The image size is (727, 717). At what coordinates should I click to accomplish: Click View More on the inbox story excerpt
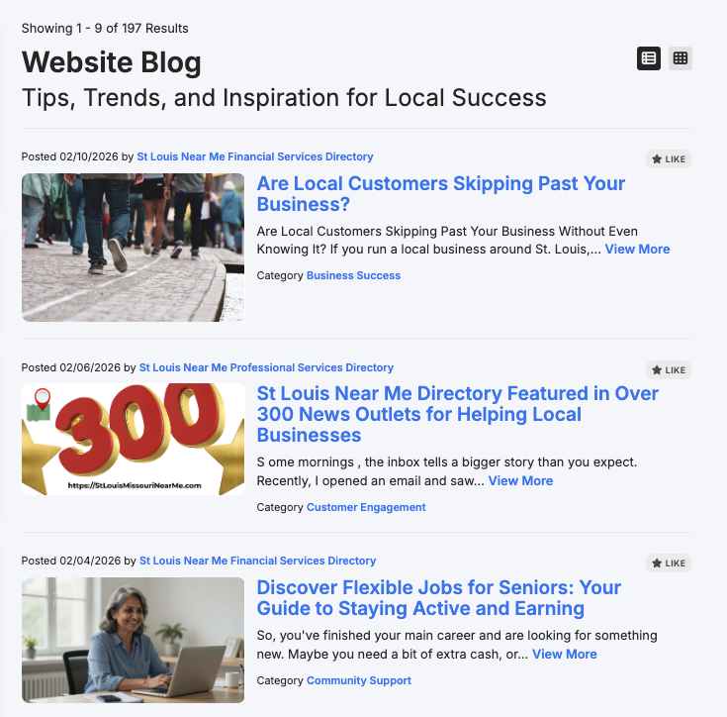point(520,480)
